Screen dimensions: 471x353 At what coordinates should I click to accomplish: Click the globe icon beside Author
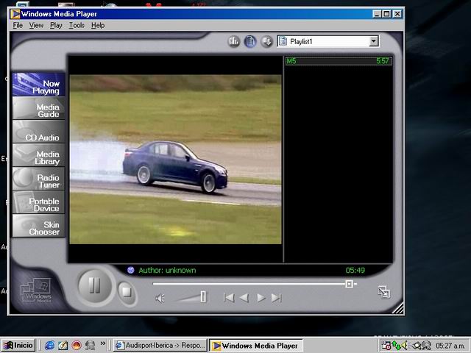tap(131, 270)
